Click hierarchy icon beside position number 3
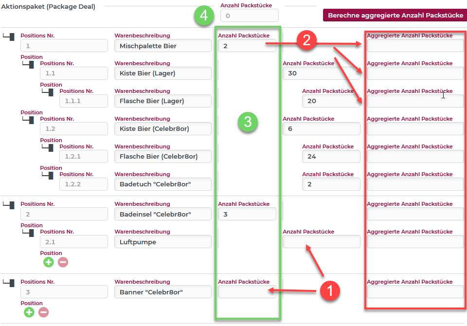Viewport: 467px width, 326px height. click(9, 283)
